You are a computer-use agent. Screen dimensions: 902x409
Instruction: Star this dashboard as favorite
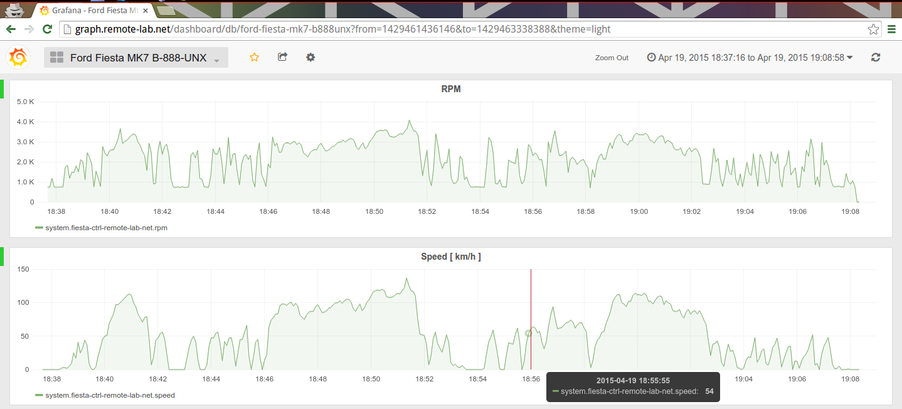click(x=255, y=57)
